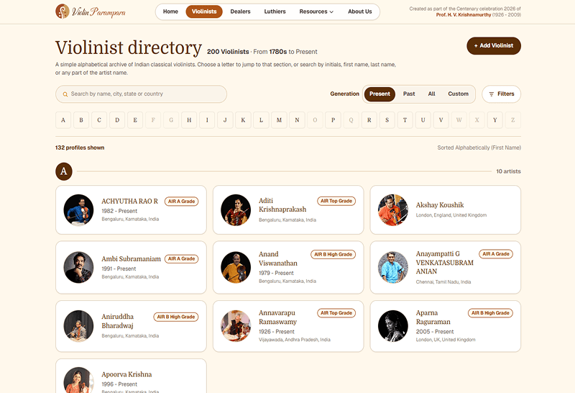The height and width of the screenshot is (393, 575).
Task: Open ACHYUTHA RAO R profile photo
Action: coord(78,209)
